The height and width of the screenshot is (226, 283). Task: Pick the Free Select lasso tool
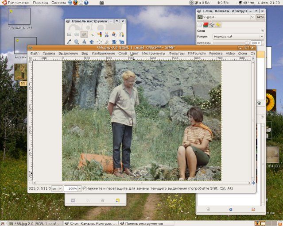click(84, 34)
